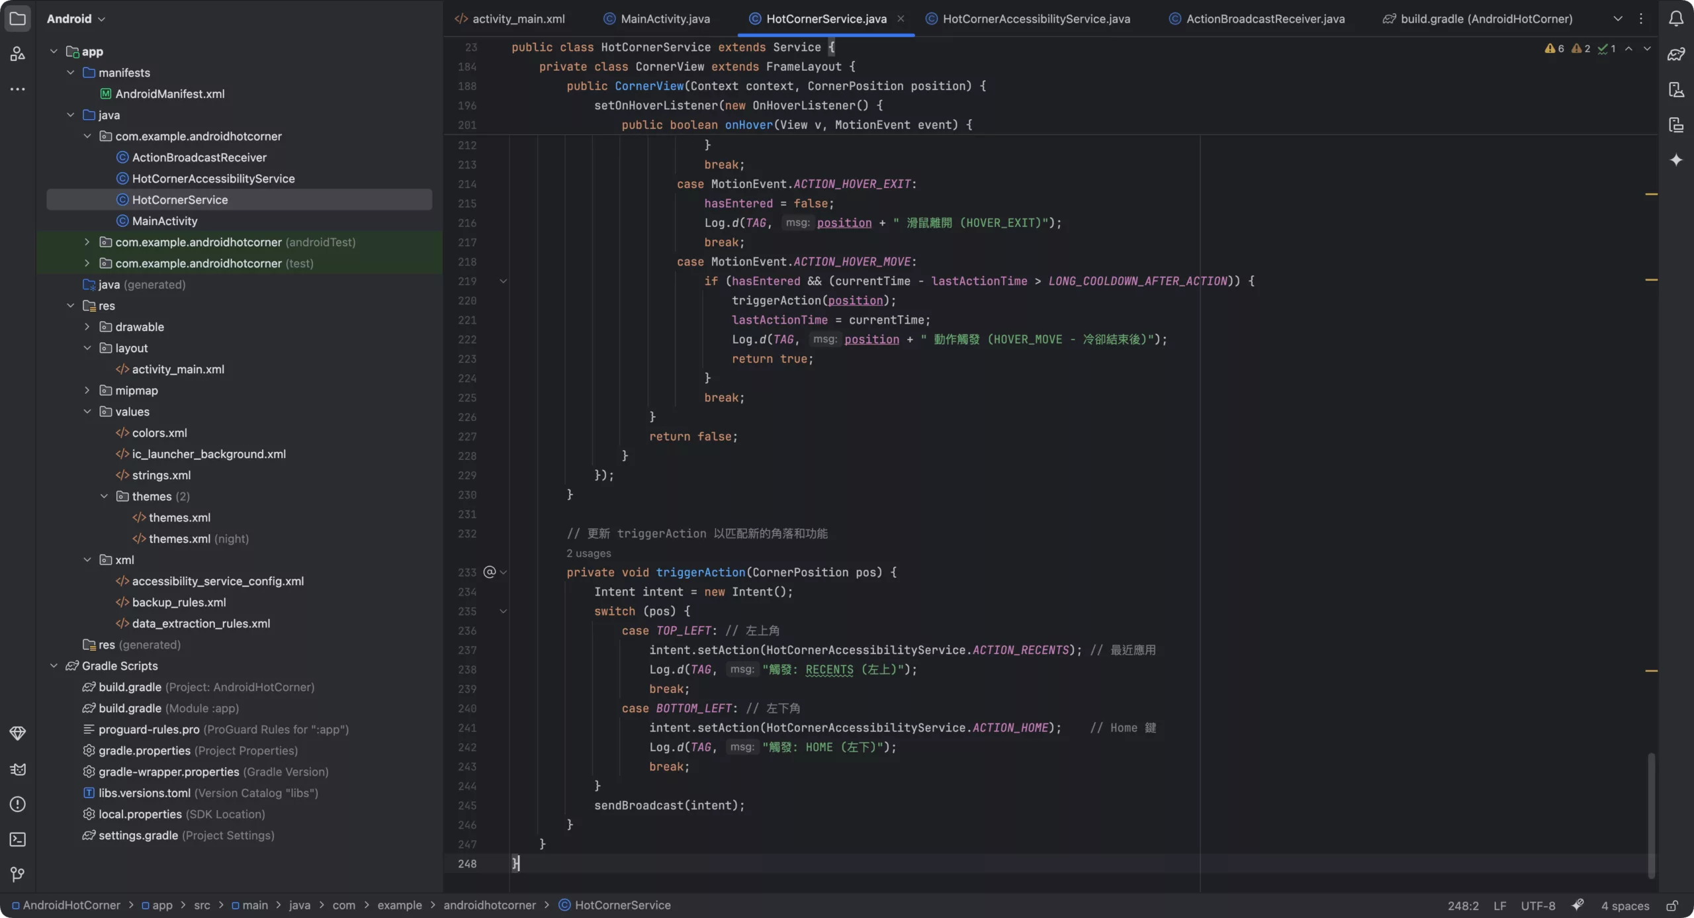Click the status bar code inspection icon
The height and width of the screenshot is (918, 1694).
[x=1578, y=905]
